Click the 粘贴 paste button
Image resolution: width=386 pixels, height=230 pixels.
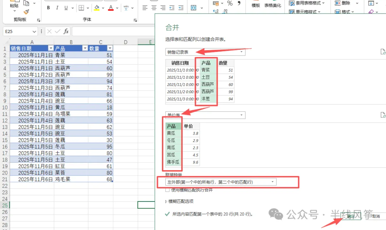click(14, 5)
